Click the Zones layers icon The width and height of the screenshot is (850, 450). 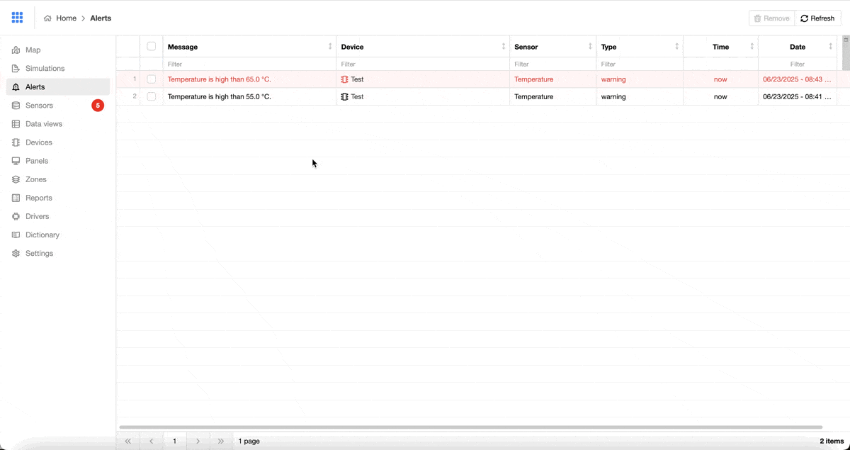tap(16, 179)
